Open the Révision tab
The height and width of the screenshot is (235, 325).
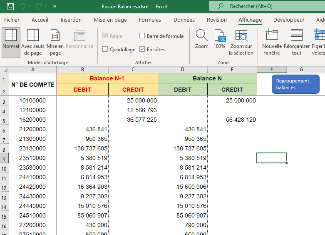click(217, 20)
